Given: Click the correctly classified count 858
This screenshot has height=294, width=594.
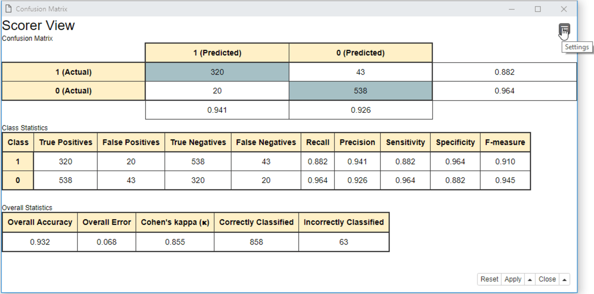Looking at the screenshot, I should click(x=256, y=242).
